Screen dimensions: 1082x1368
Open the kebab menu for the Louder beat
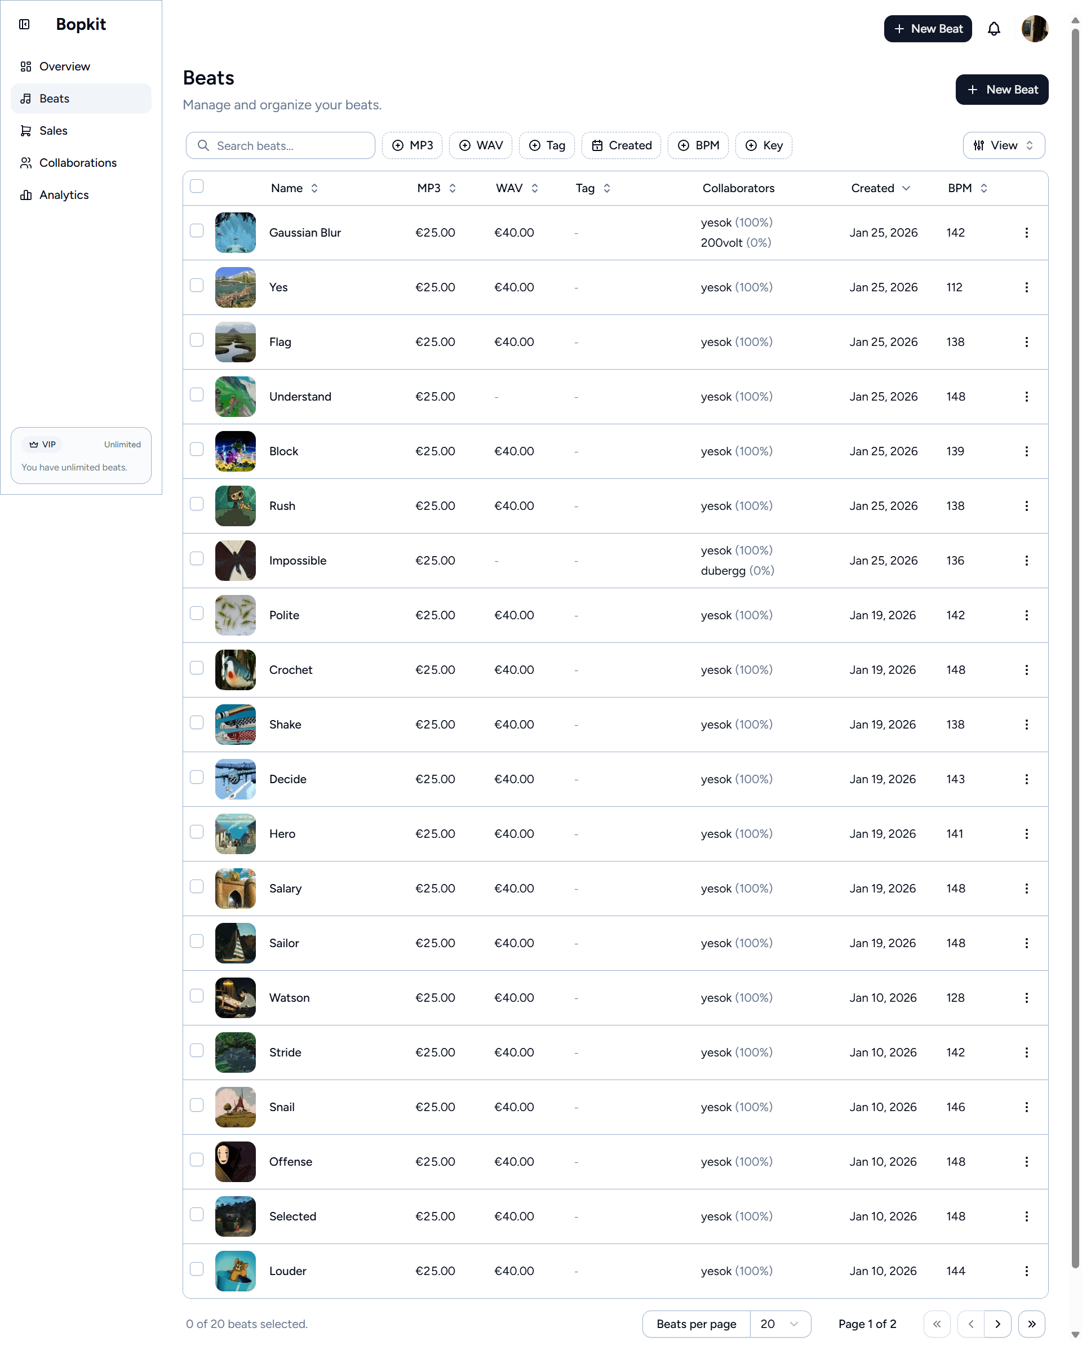click(x=1027, y=1271)
